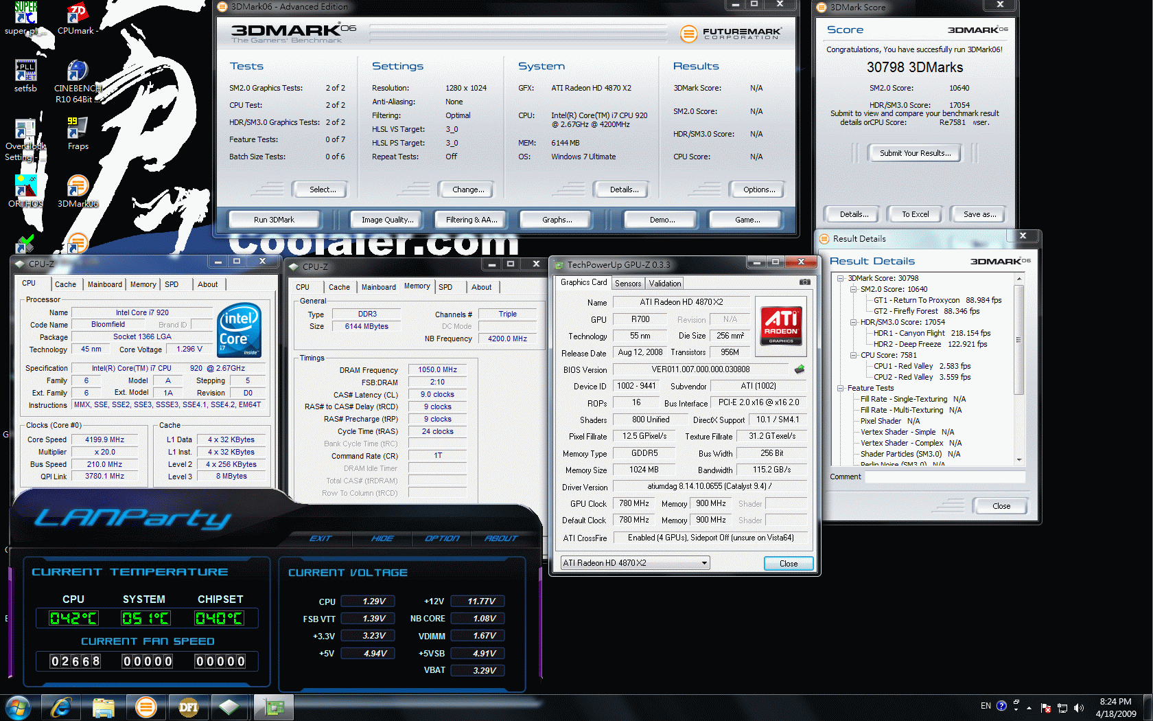This screenshot has height=721, width=1153.
Task: Open the ORTHOS desktop shortcut
Action: [25, 191]
